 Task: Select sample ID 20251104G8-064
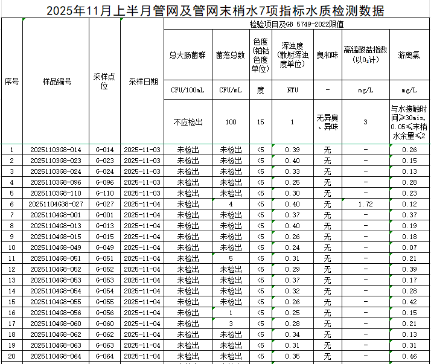tap(56, 356)
